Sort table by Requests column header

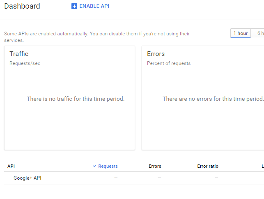[x=108, y=166]
